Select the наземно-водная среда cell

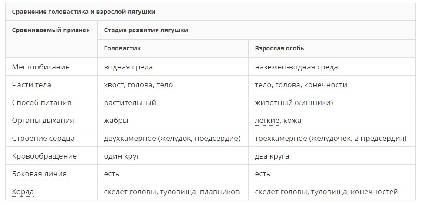[296, 67]
